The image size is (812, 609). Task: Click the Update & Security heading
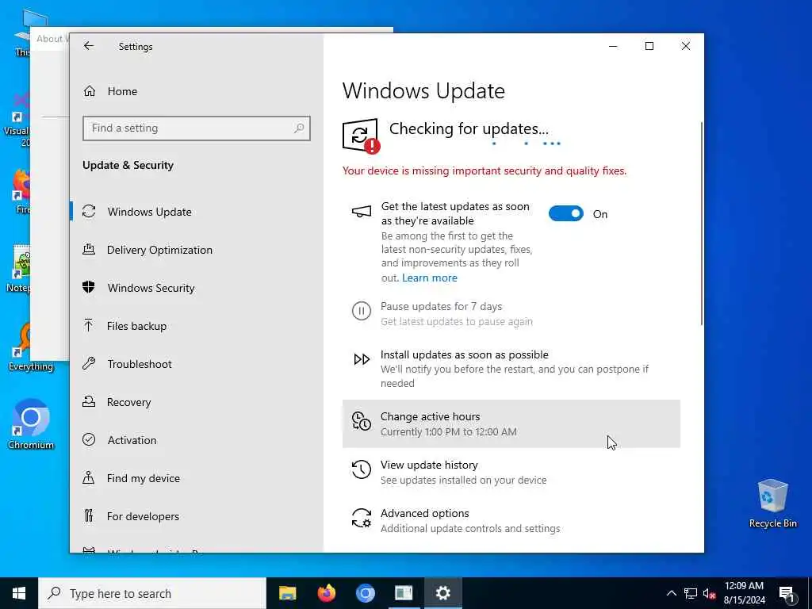[x=128, y=165]
